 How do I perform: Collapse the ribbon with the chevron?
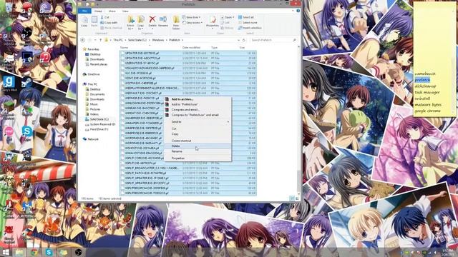pos(293,11)
